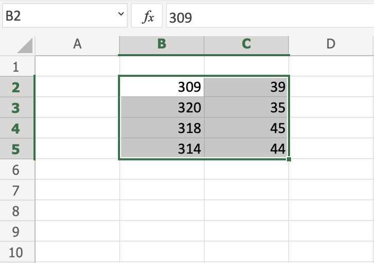Select row 1 header
The image size is (374, 263).
(x=15, y=67)
